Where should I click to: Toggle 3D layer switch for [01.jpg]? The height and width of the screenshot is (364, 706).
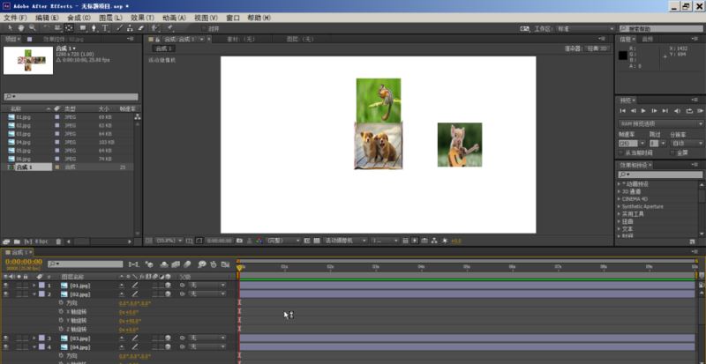tap(168, 286)
